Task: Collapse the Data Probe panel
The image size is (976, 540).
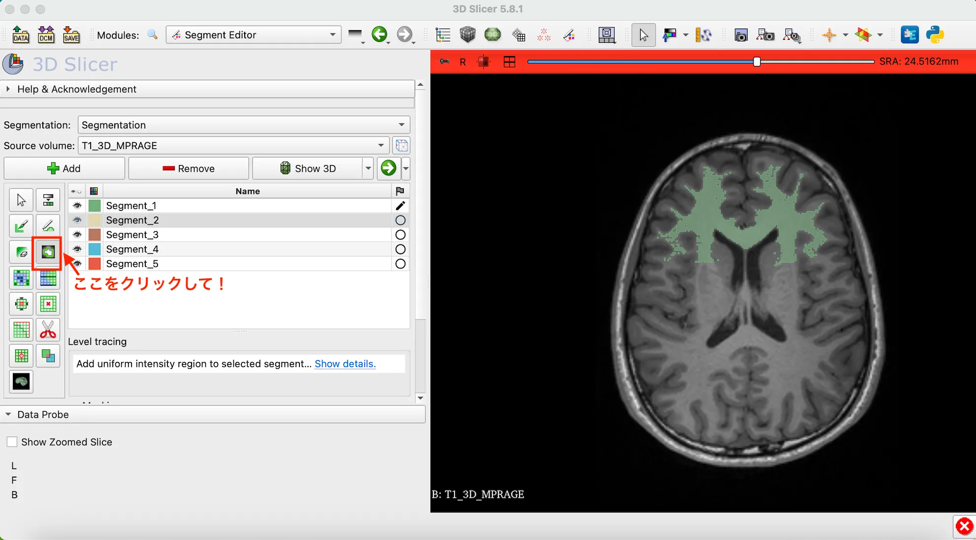Action: 8,414
